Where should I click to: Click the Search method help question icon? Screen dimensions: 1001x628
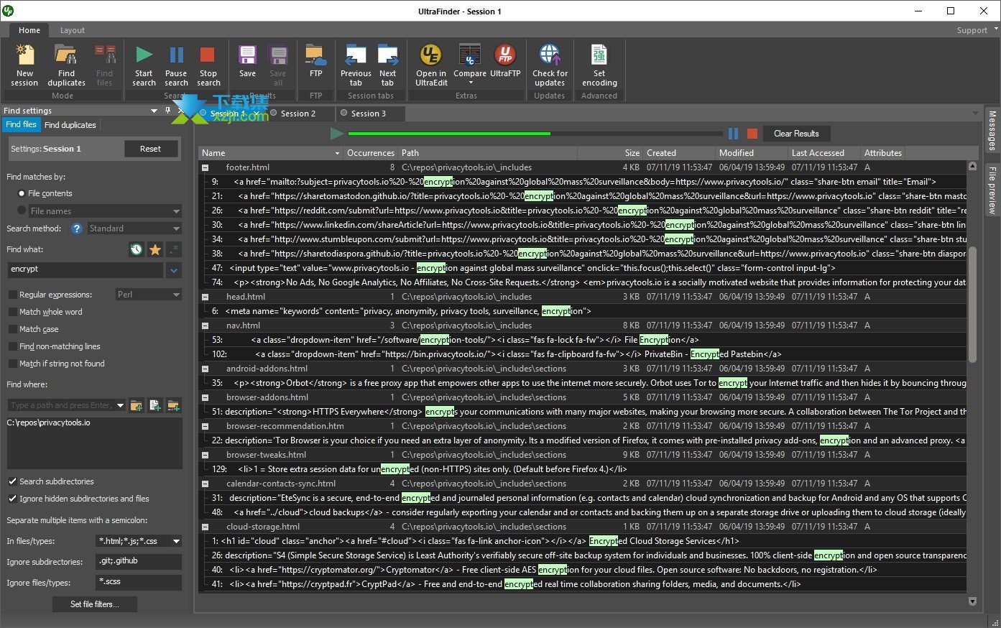(x=77, y=228)
